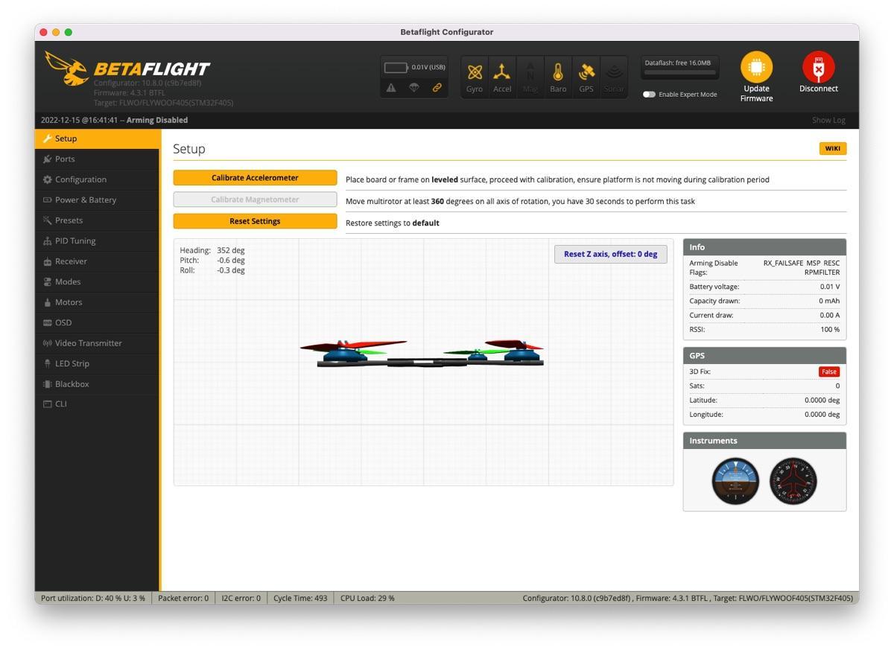Click the battery voltage indicator icon
This screenshot has height=650, width=894.
pyautogui.click(x=396, y=67)
